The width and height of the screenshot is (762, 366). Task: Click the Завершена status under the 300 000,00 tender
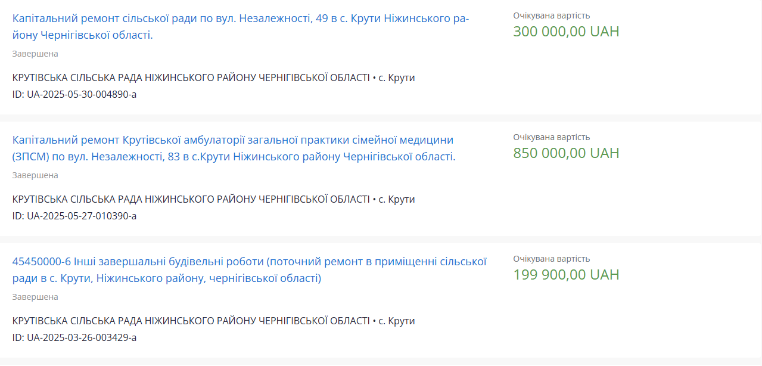35,54
